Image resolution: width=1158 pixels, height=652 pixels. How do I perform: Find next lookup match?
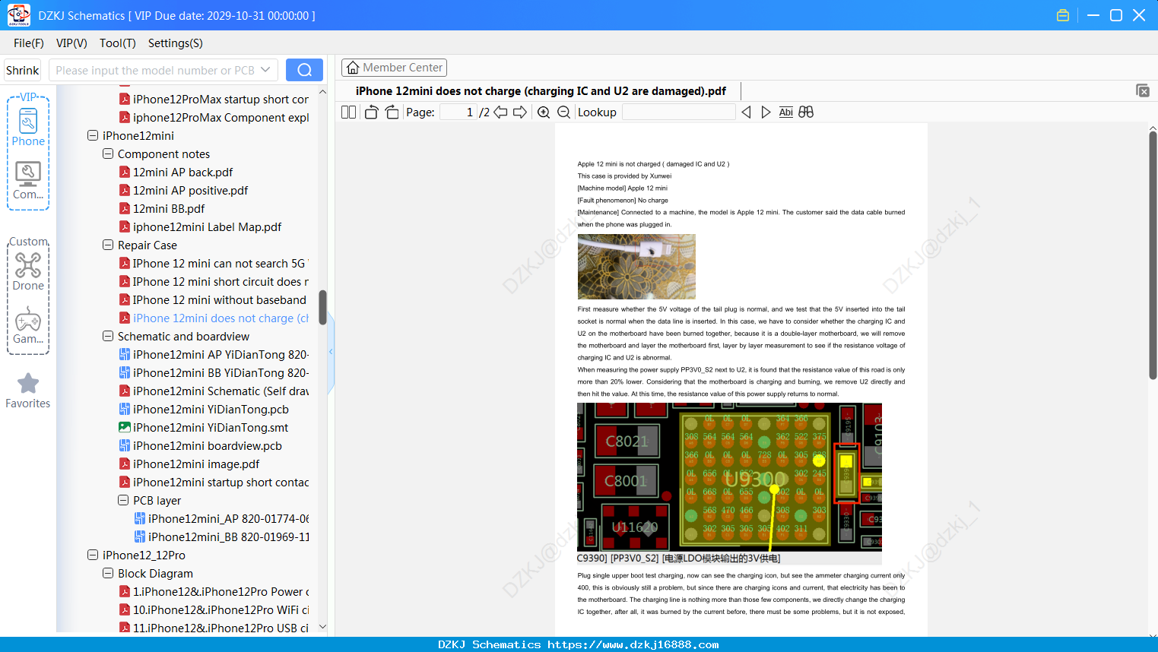tap(766, 112)
